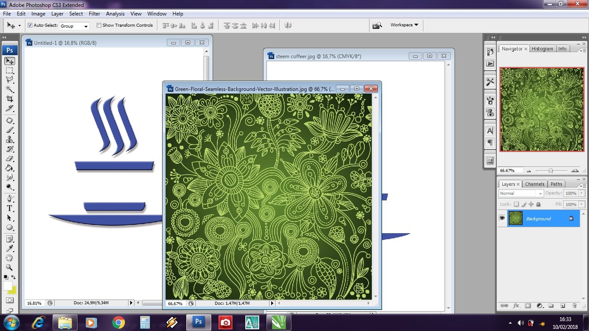Click the Delete layer trash icon
Viewport: 589px width, 331px height.
tap(574, 306)
